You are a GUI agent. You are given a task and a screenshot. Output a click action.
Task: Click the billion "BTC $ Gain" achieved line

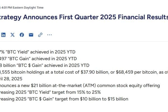click(x=45, y=65)
